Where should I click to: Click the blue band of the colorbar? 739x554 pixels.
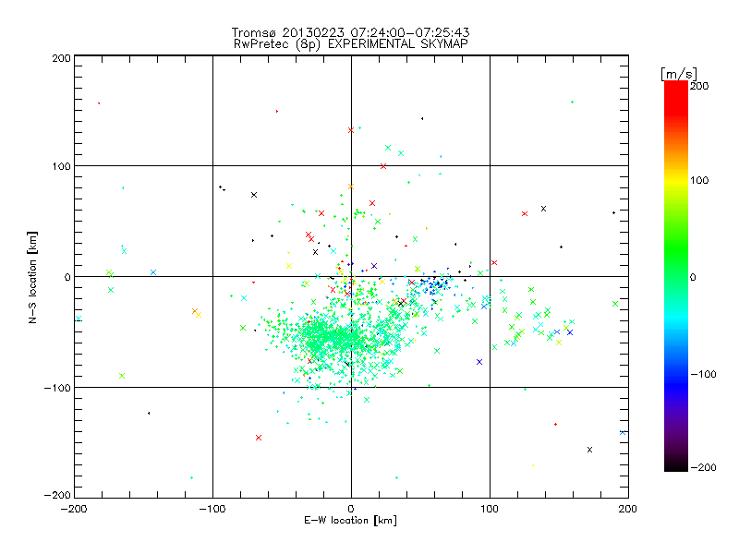pyautogui.click(x=676, y=375)
